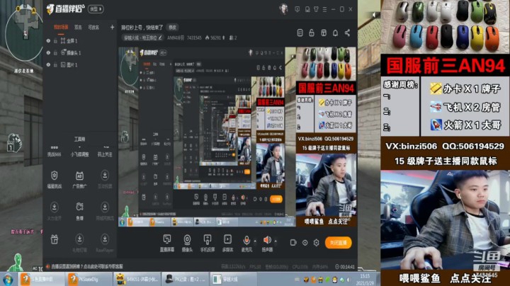Screen dimensions: 510x286
Task: Select the 图片1 source row
Action: coord(80,64)
